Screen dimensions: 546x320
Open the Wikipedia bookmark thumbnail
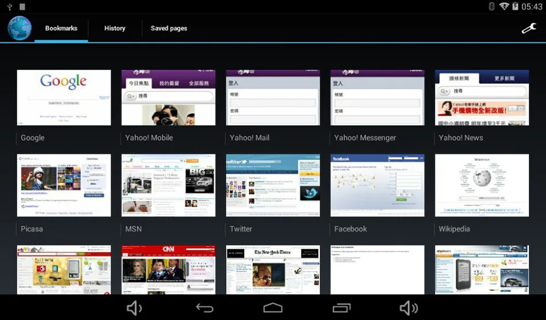point(482,185)
